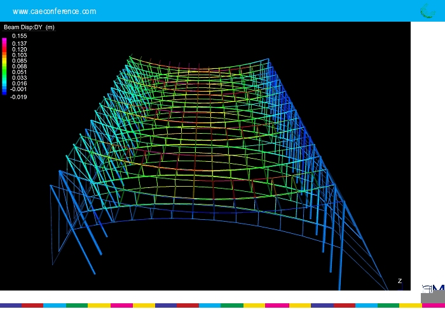This screenshot has width=445, height=309.
Task: Click the 0.103 legend value
Action: click(19, 55)
